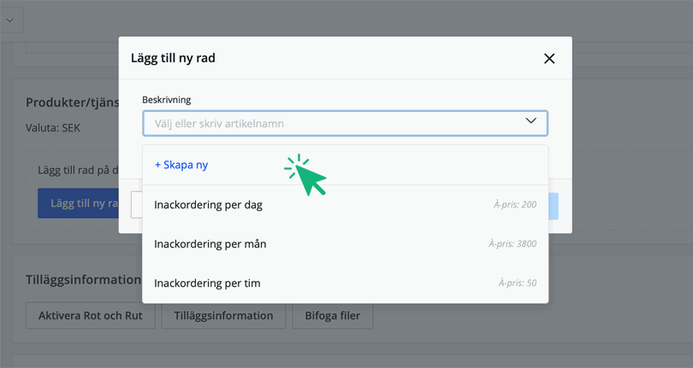
Task: Click Aktivera Rot och Rut
Action: [90, 316]
